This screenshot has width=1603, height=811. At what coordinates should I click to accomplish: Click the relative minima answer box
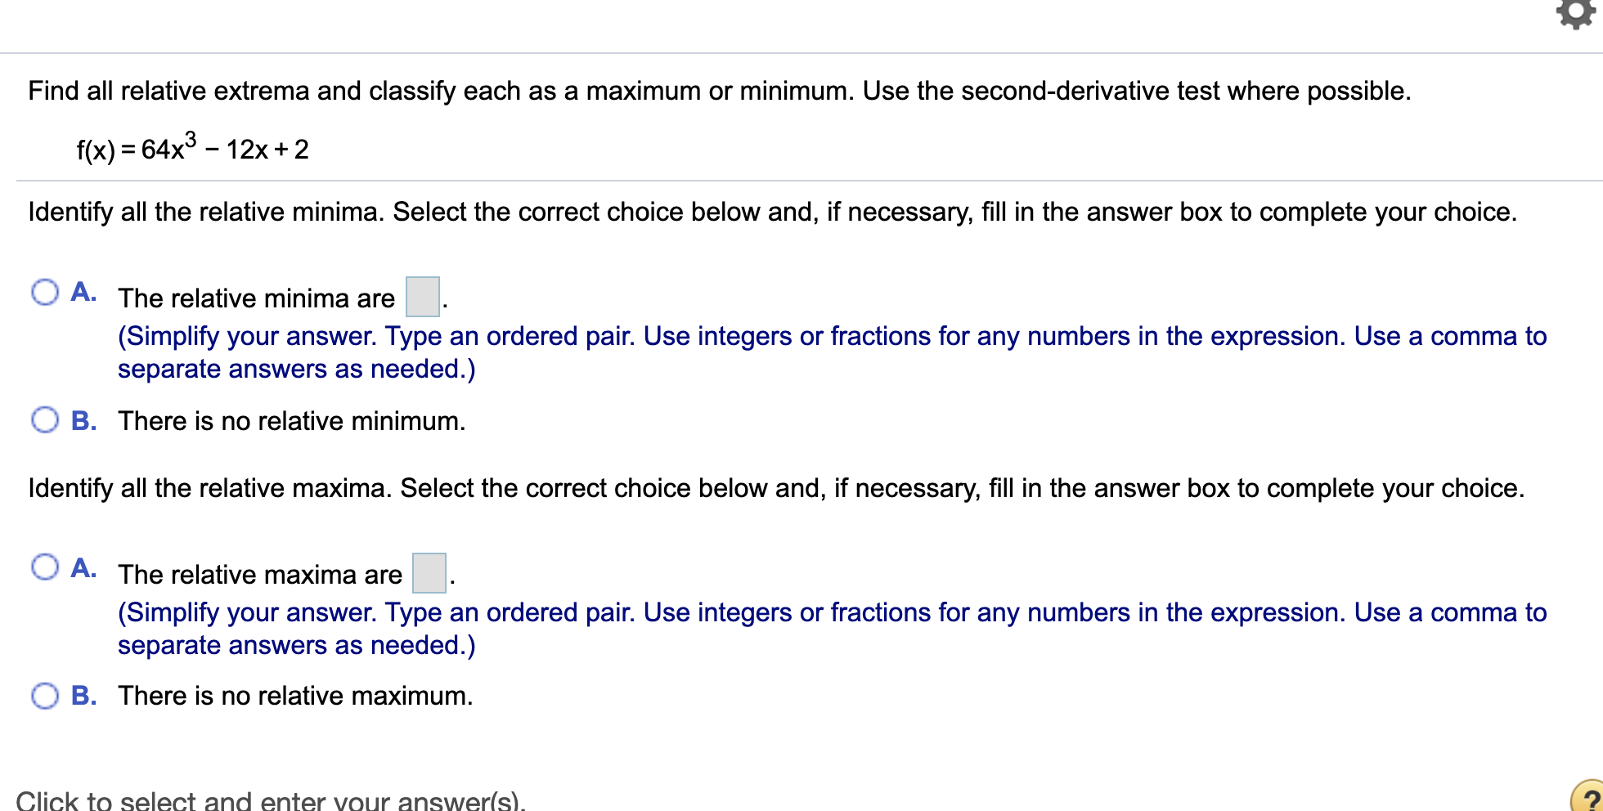422,296
